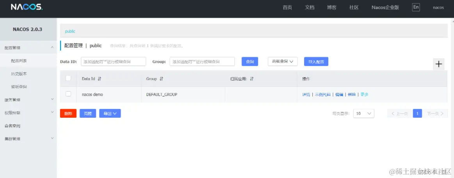Image resolution: width=454 pixels, height=178 pixels.
Task: Click the Group search input
Action: 202,61
